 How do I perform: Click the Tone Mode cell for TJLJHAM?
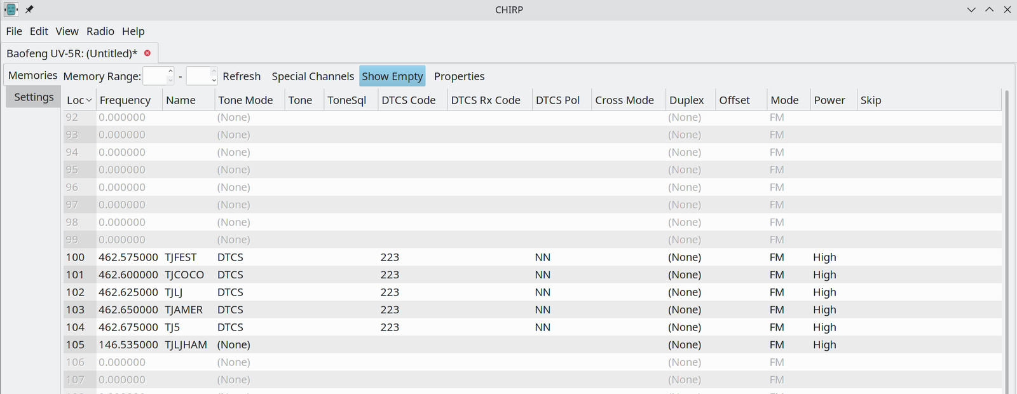(234, 345)
